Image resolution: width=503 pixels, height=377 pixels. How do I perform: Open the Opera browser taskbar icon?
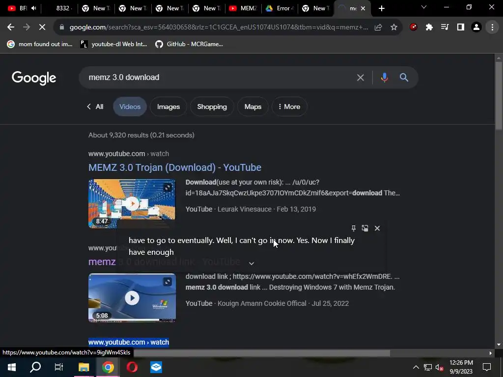(x=132, y=367)
